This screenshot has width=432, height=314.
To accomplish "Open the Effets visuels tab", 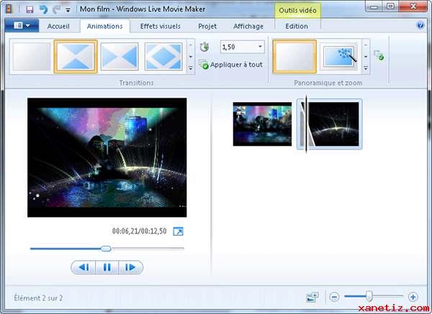I will coord(161,26).
